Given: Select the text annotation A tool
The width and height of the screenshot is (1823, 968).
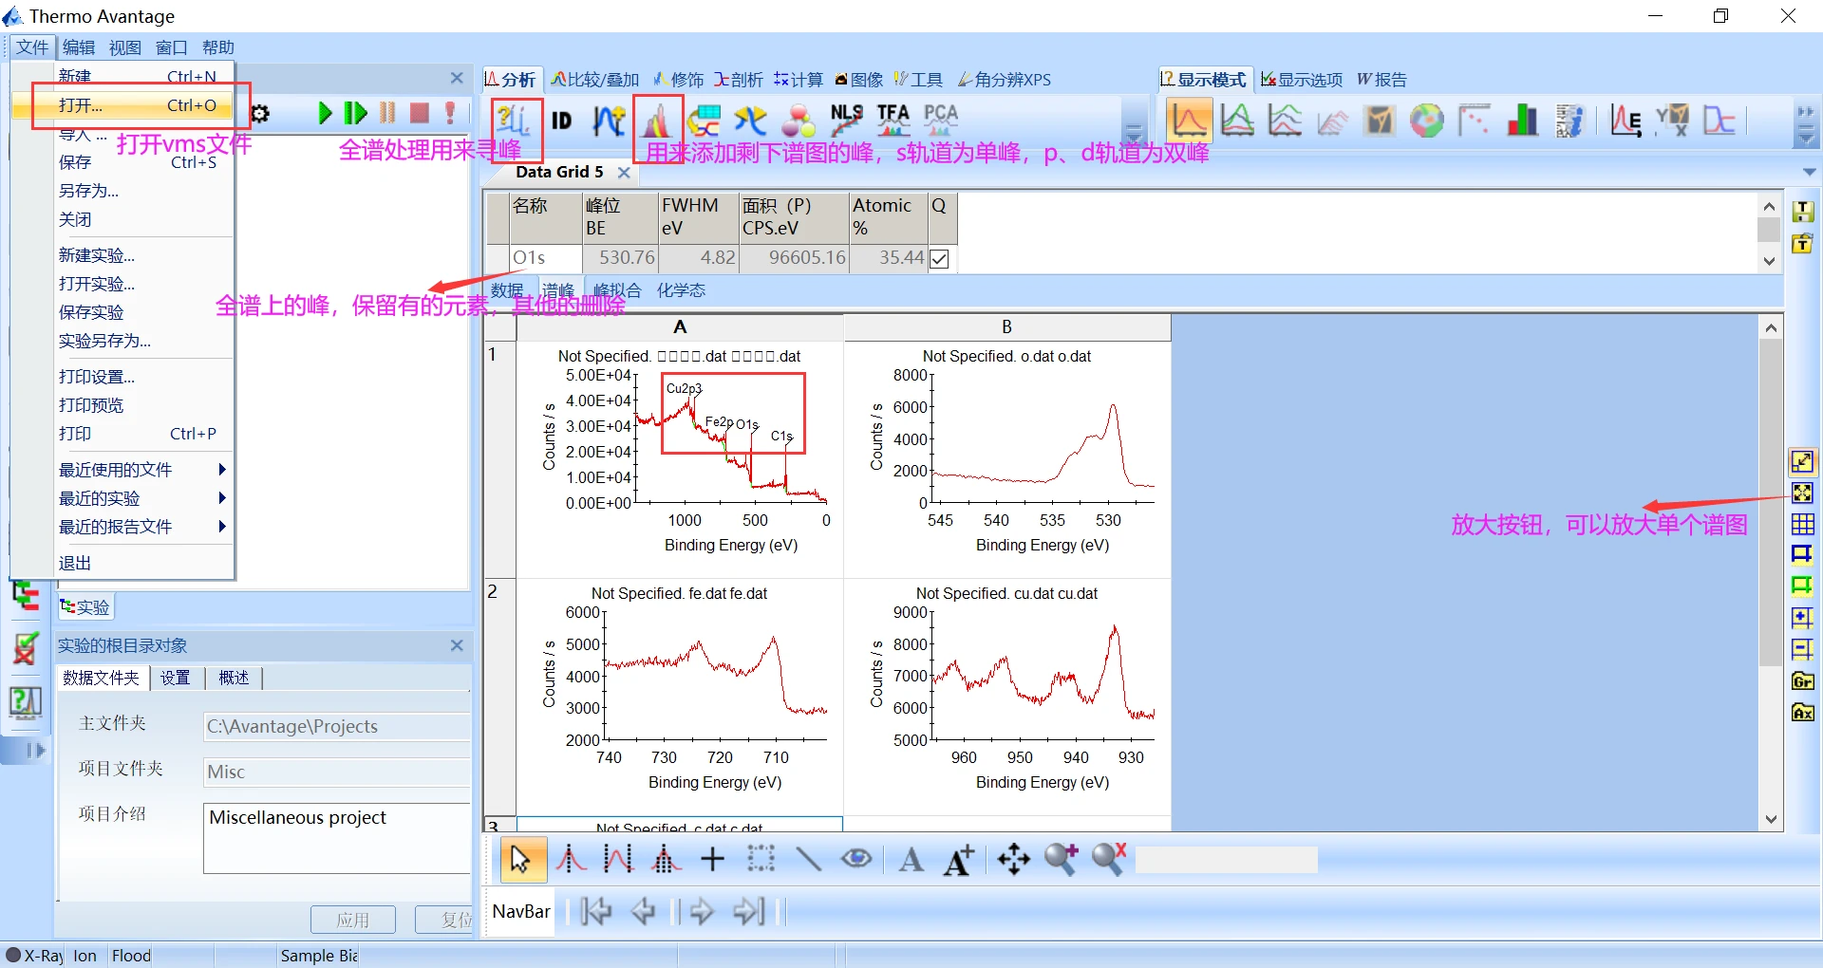Looking at the screenshot, I should click(x=911, y=860).
